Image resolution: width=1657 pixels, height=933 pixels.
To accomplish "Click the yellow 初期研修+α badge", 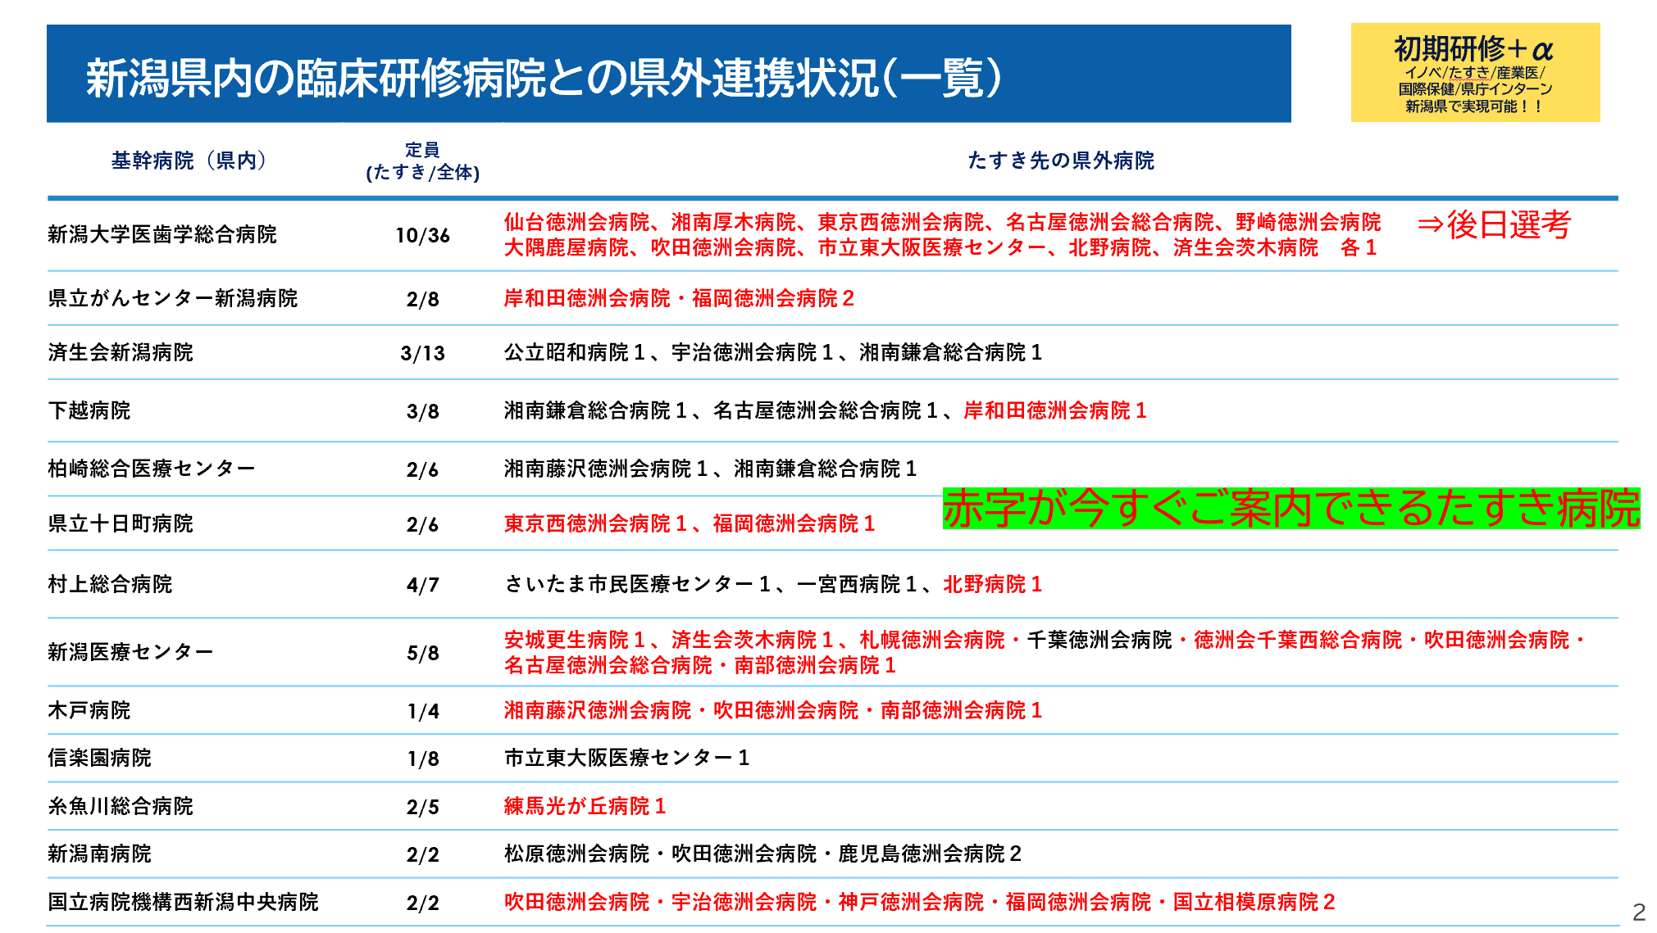I will tap(1474, 73).
